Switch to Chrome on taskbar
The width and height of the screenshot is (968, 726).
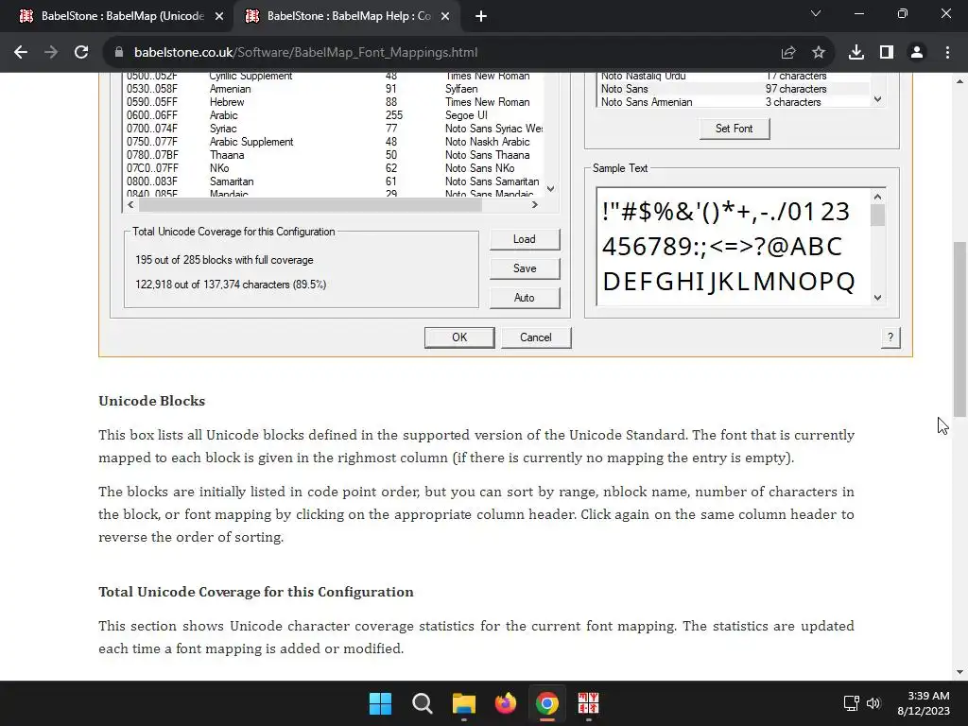point(547,703)
